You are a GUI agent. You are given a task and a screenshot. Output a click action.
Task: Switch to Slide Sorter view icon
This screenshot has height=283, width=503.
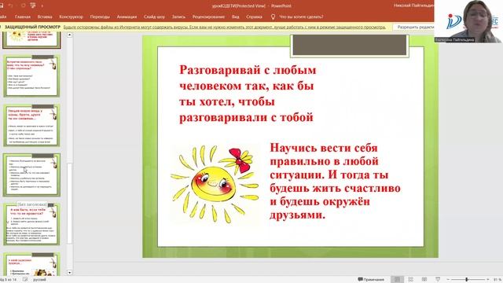pyautogui.click(x=410, y=280)
